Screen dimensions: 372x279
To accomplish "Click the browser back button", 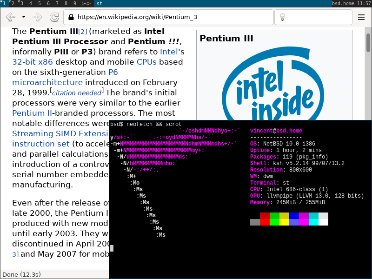I will (x=10, y=17).
